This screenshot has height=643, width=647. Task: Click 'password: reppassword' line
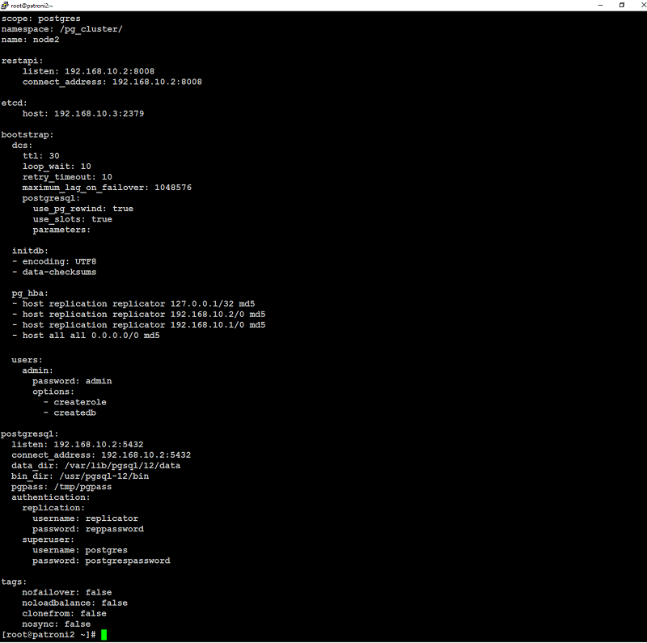click(88, 529)
